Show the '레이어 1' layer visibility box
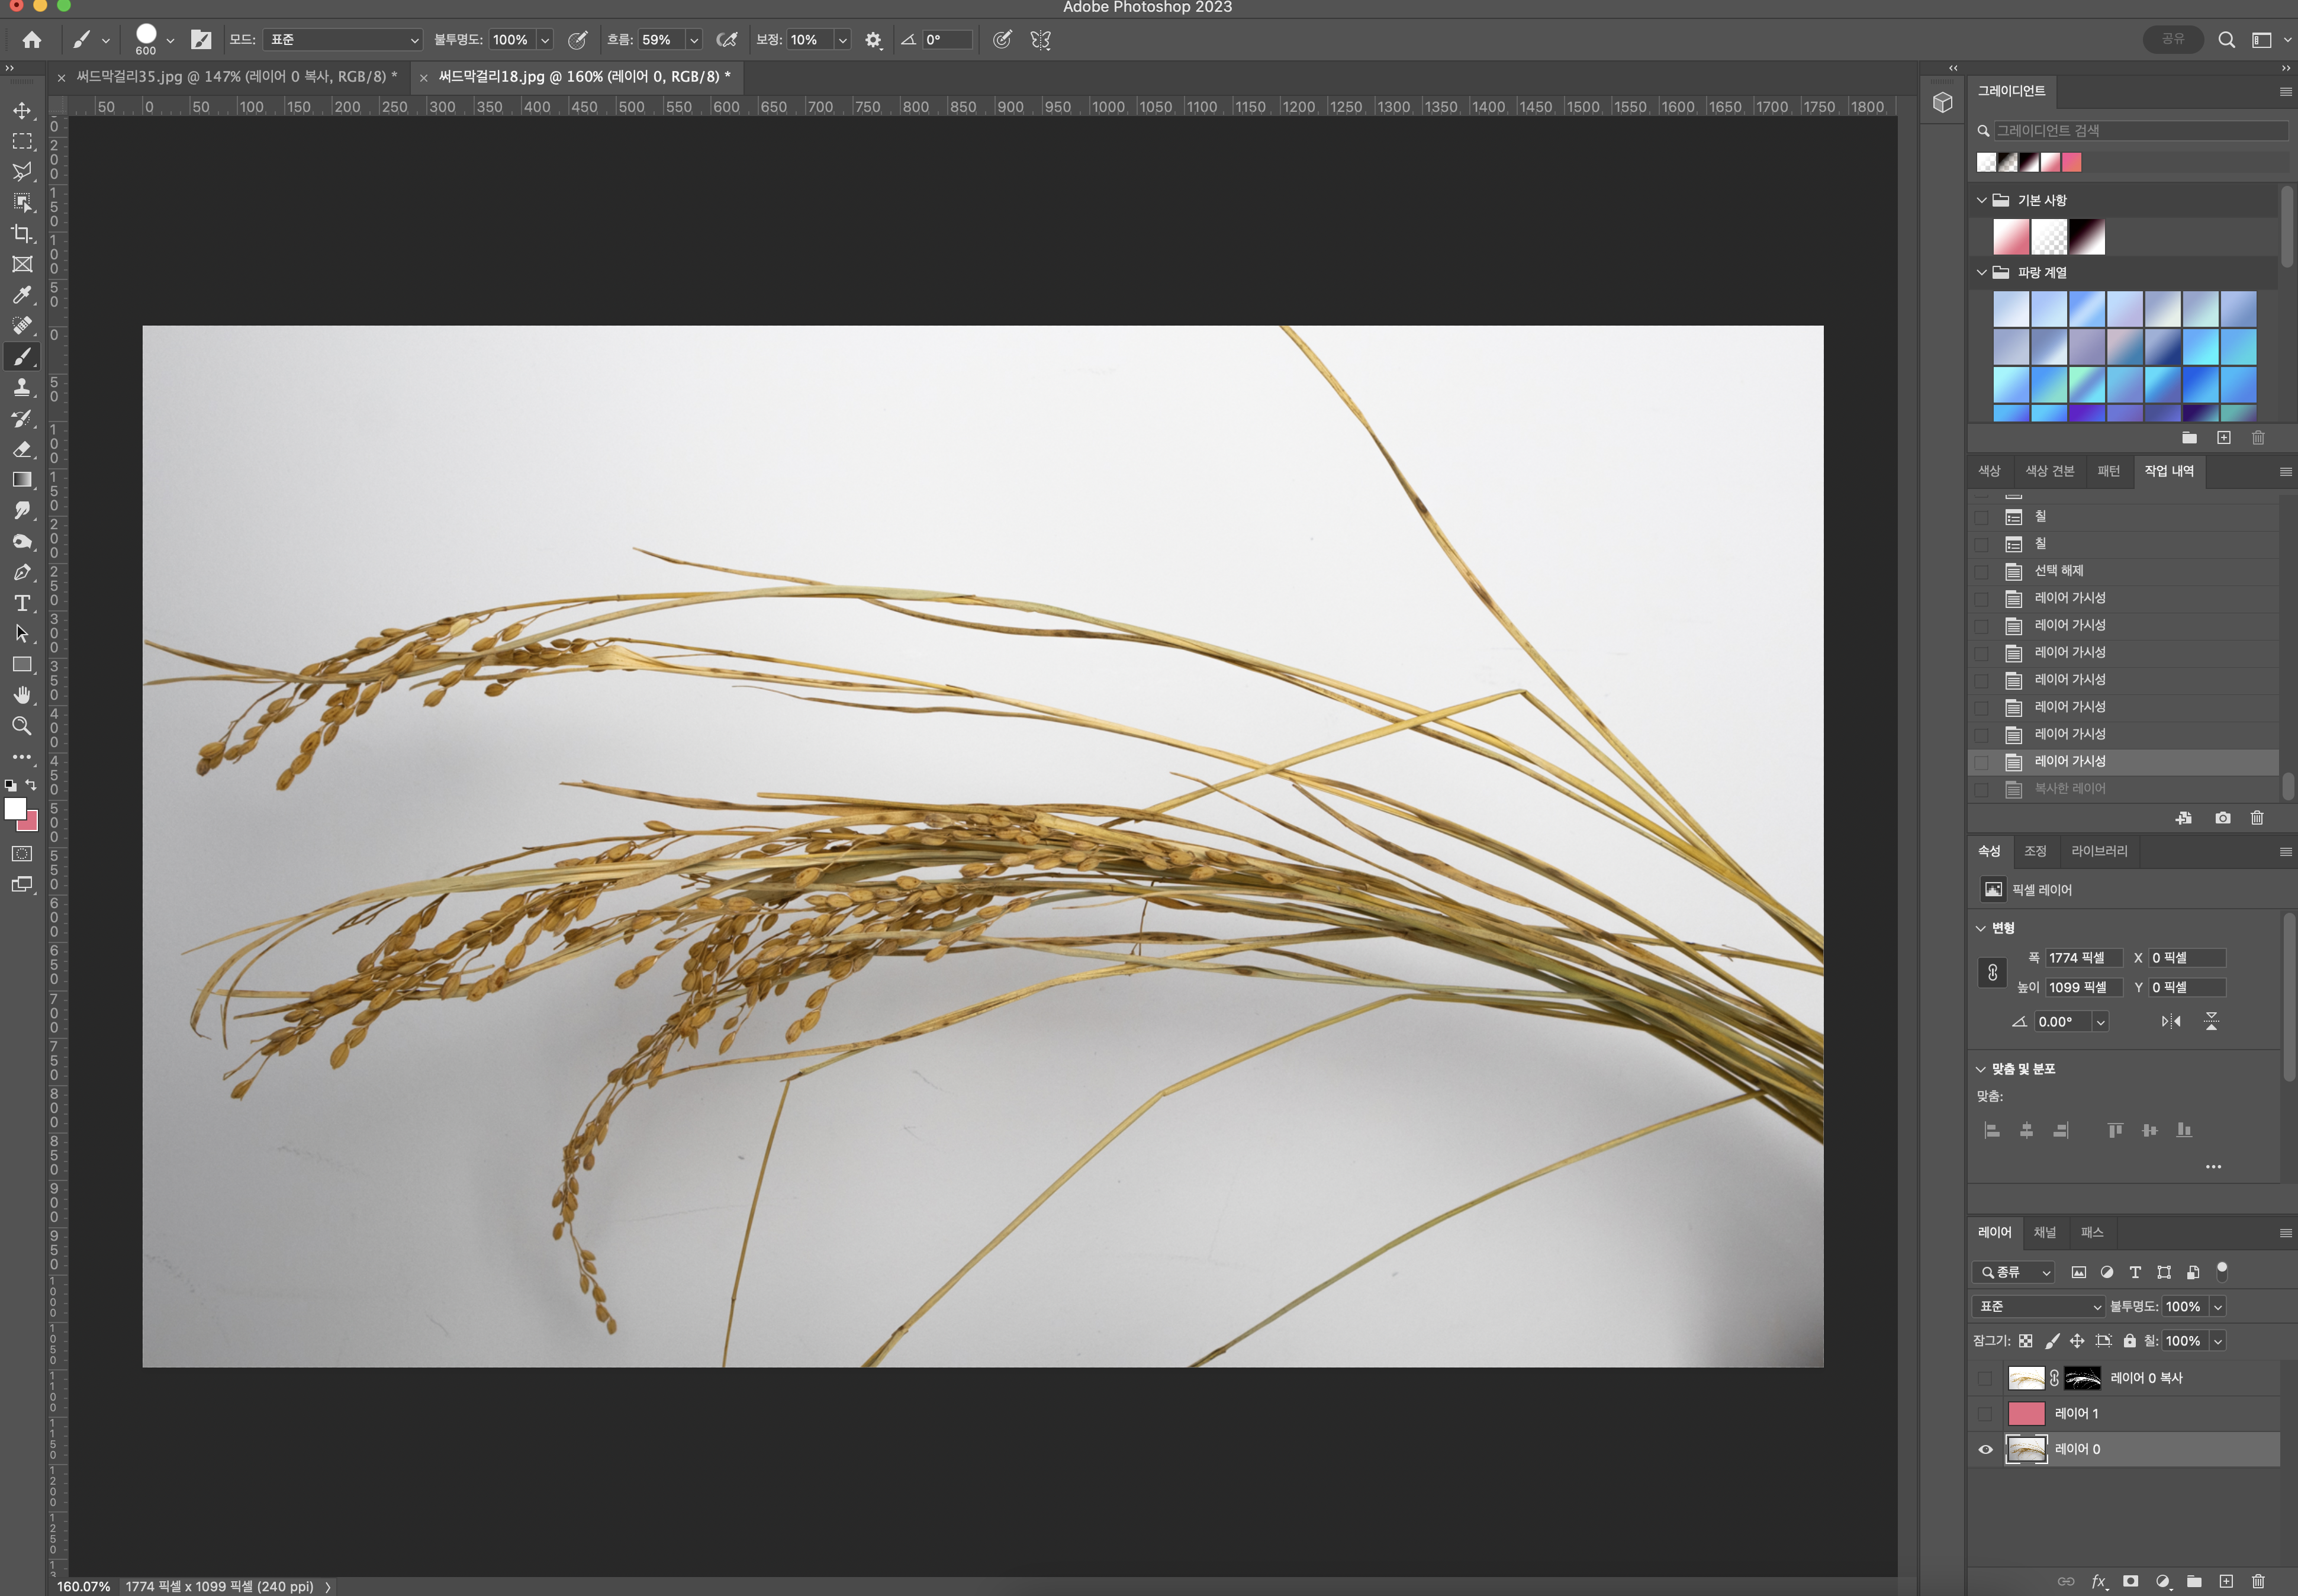The height and width of the screenshot is (1596, 2298). click(1985, 1413)
